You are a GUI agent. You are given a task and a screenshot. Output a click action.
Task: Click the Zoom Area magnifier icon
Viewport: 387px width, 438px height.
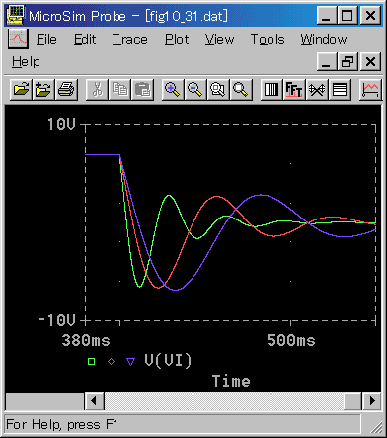coord(218,89)
